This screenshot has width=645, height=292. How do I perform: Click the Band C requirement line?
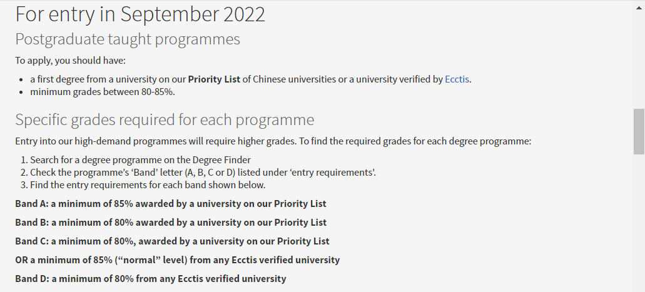tap(172, 241)
